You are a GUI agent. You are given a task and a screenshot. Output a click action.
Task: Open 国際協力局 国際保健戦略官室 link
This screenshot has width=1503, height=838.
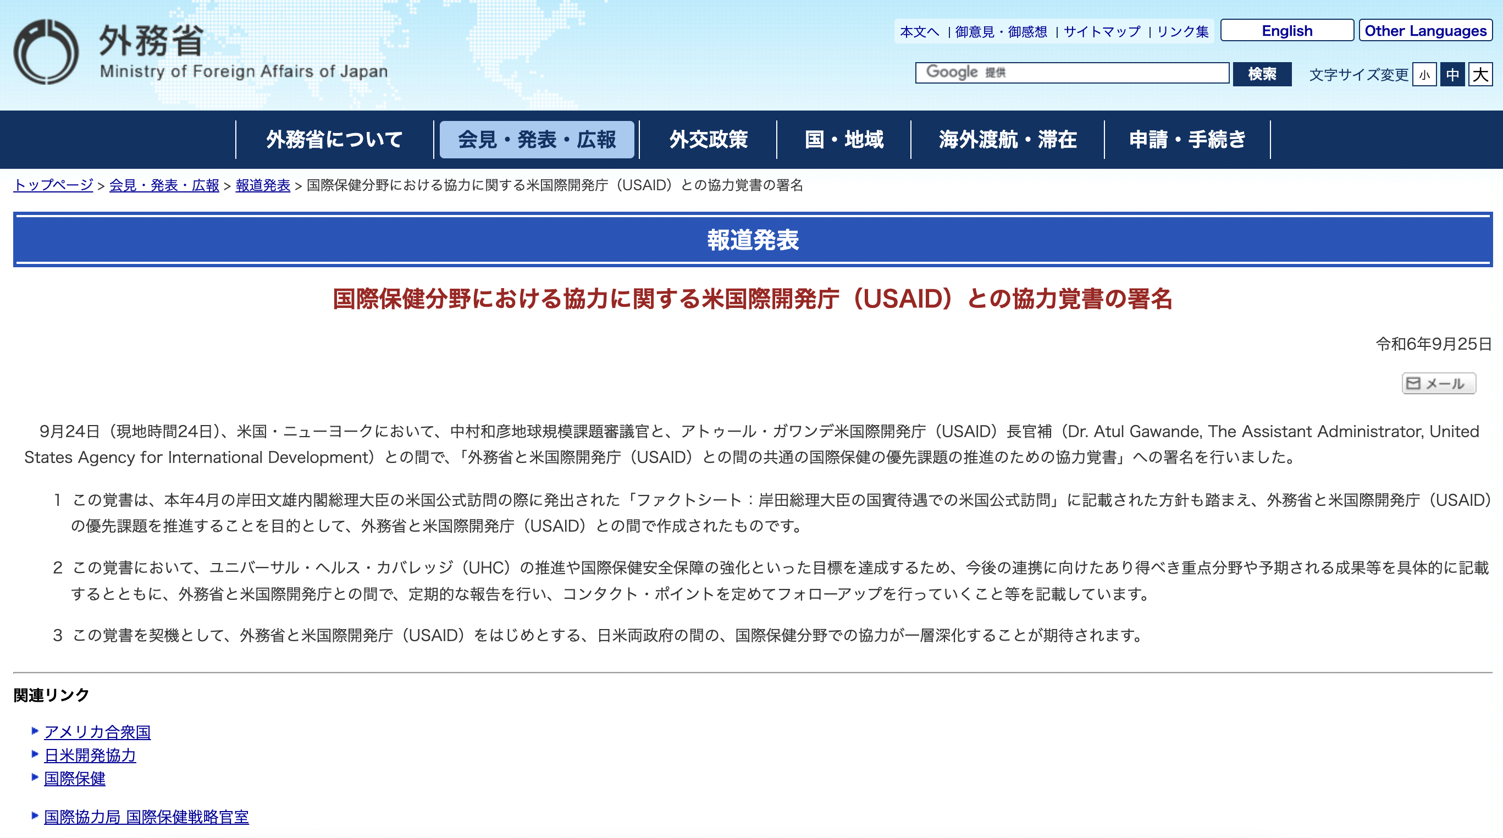click(x=146, y=817)
